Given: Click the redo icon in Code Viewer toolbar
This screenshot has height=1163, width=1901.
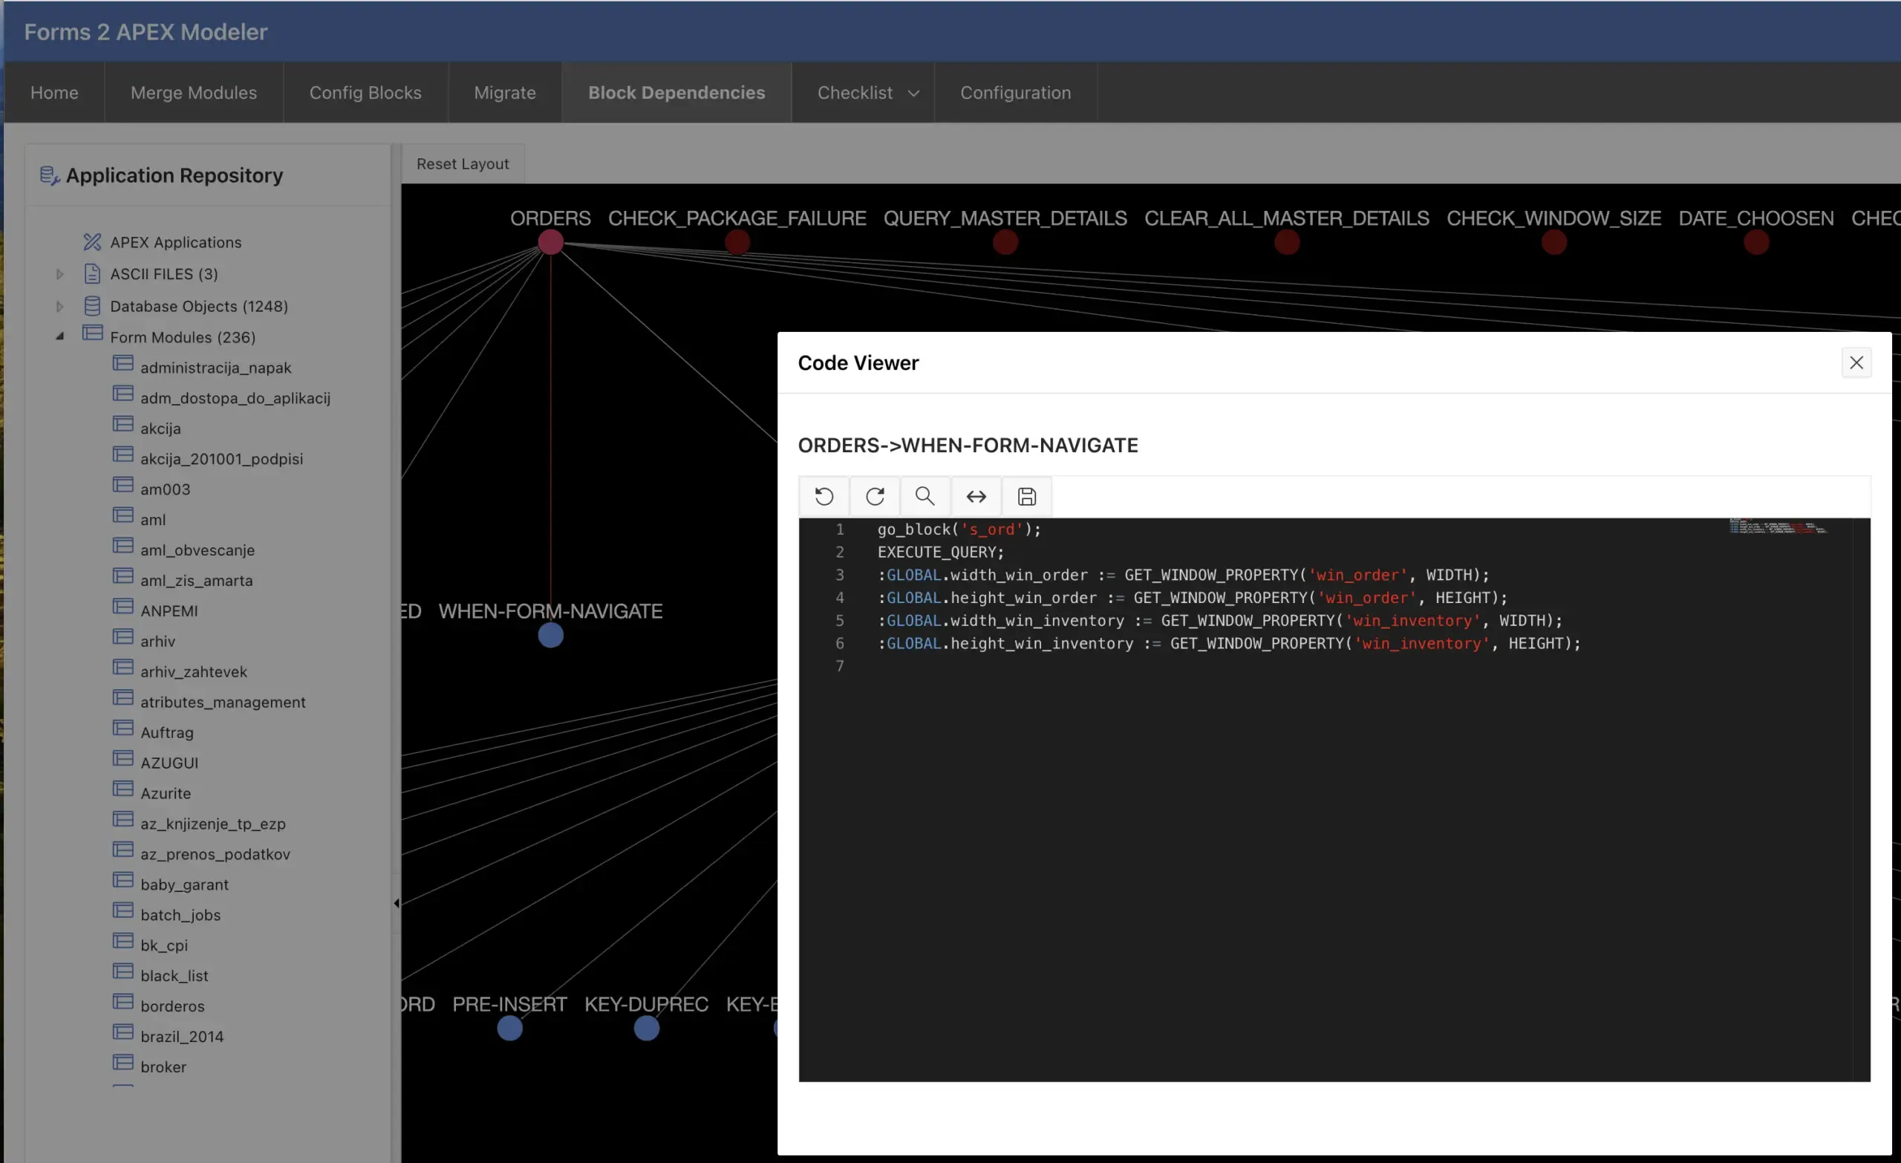Looking at the screenshot, I should click(874, 496).
